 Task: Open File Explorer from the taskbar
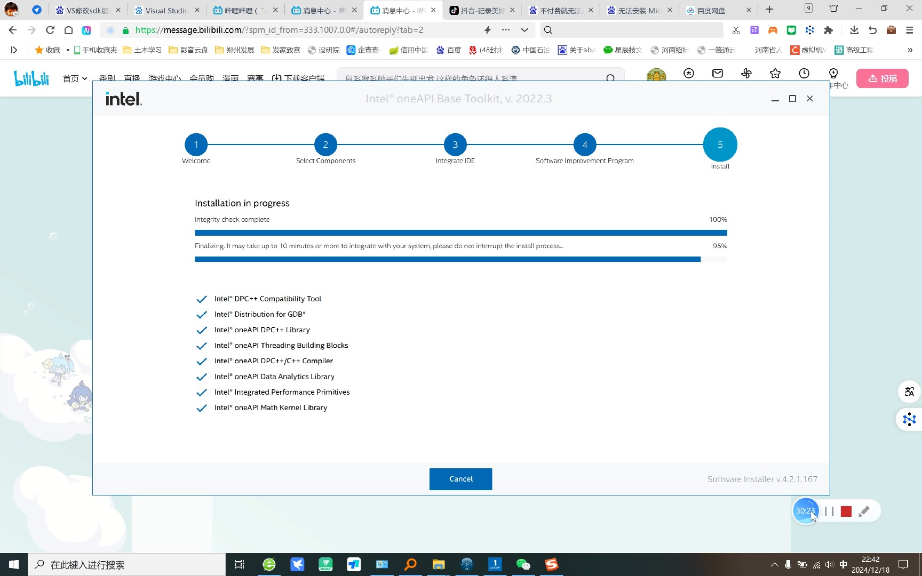pos(439,564)
